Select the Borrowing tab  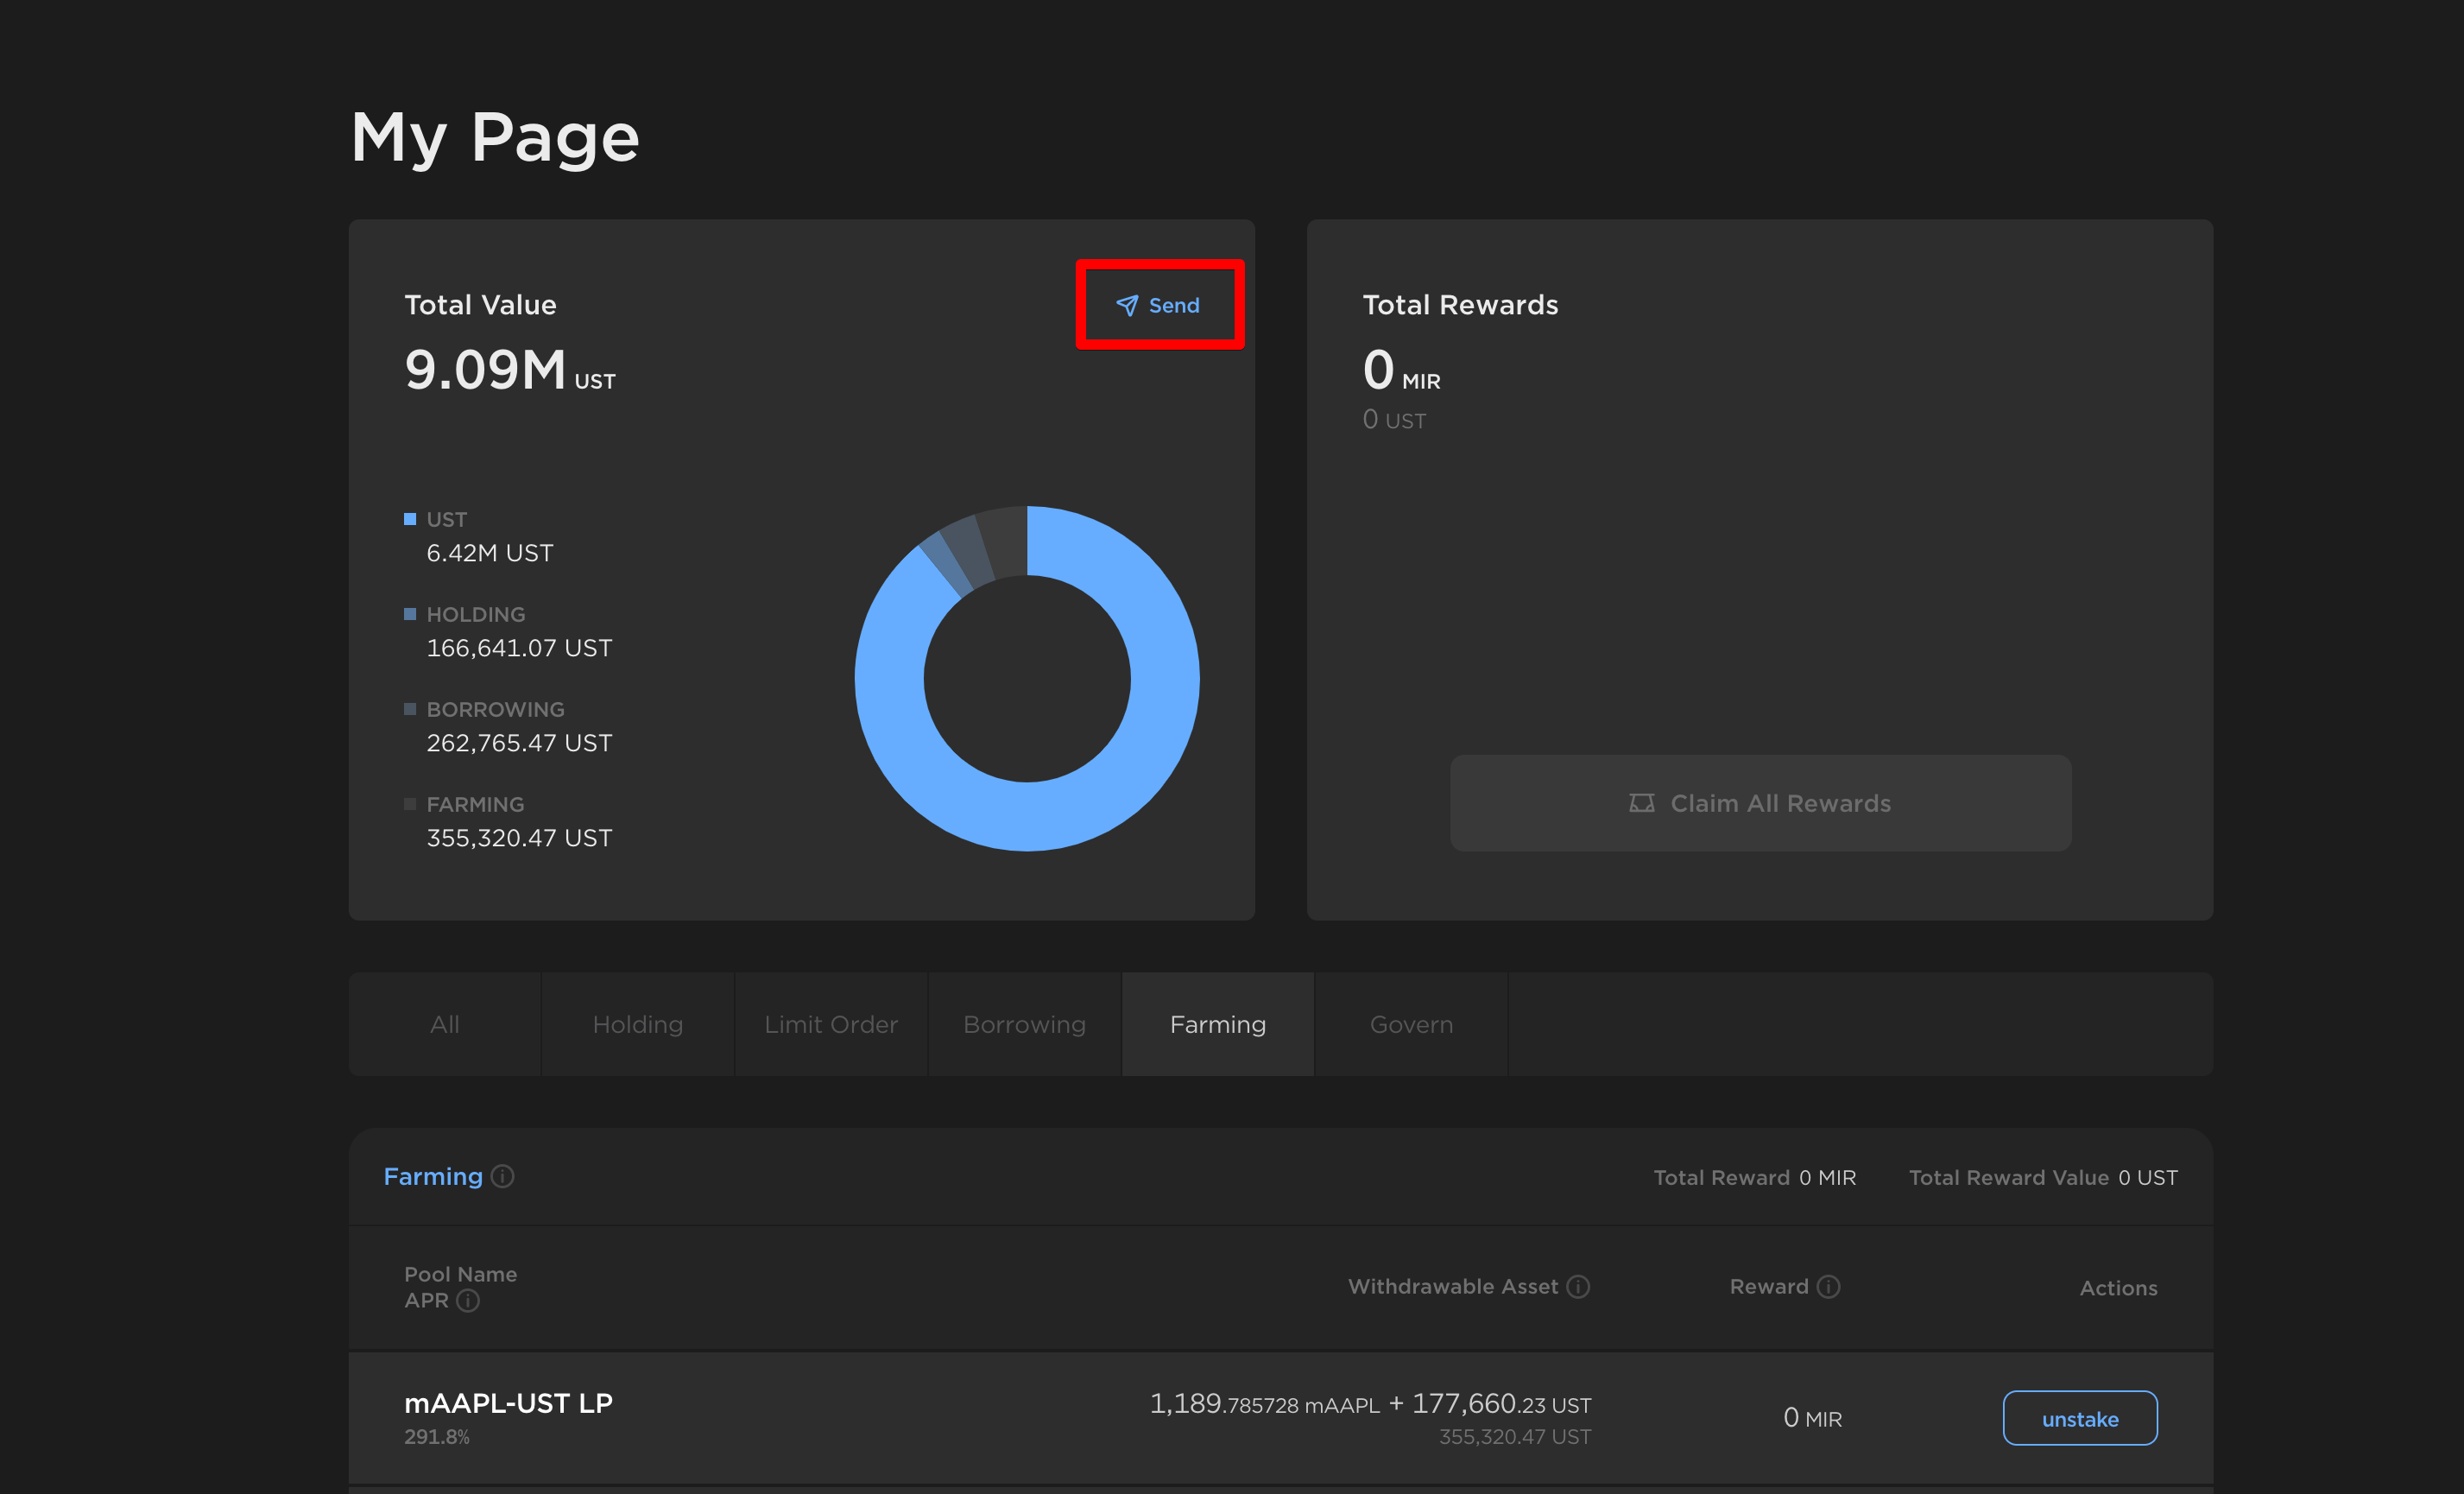click(x=1024, y=1025)
